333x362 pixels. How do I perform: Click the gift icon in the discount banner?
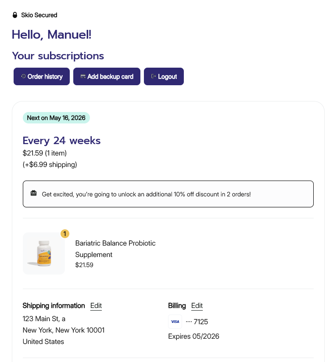tap(34, 194)
